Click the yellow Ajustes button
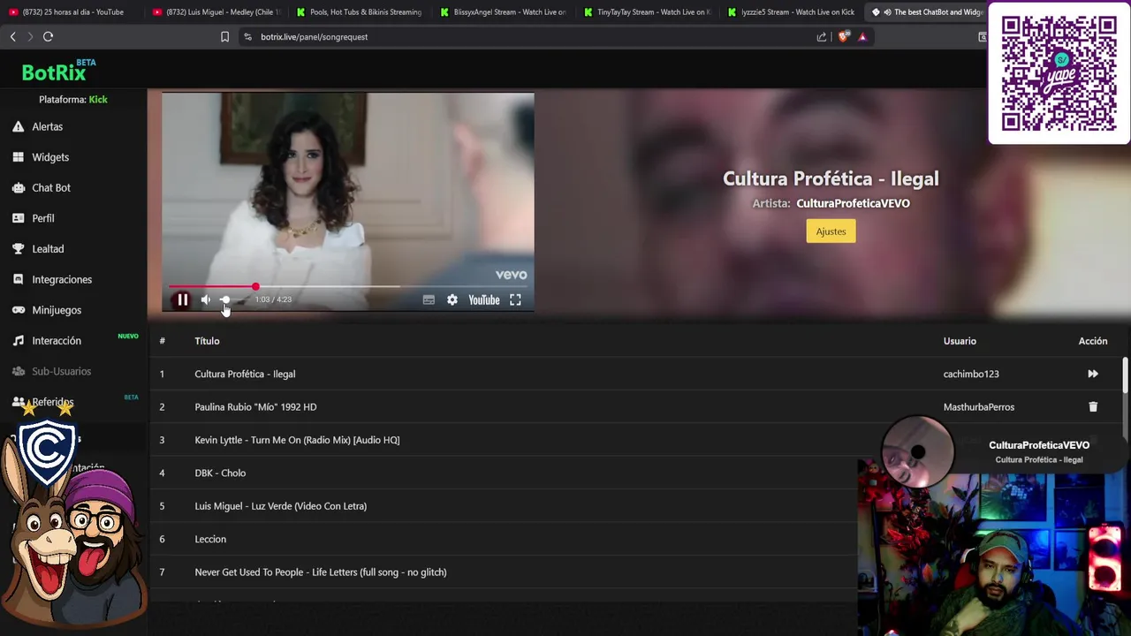 pos(831,231)
